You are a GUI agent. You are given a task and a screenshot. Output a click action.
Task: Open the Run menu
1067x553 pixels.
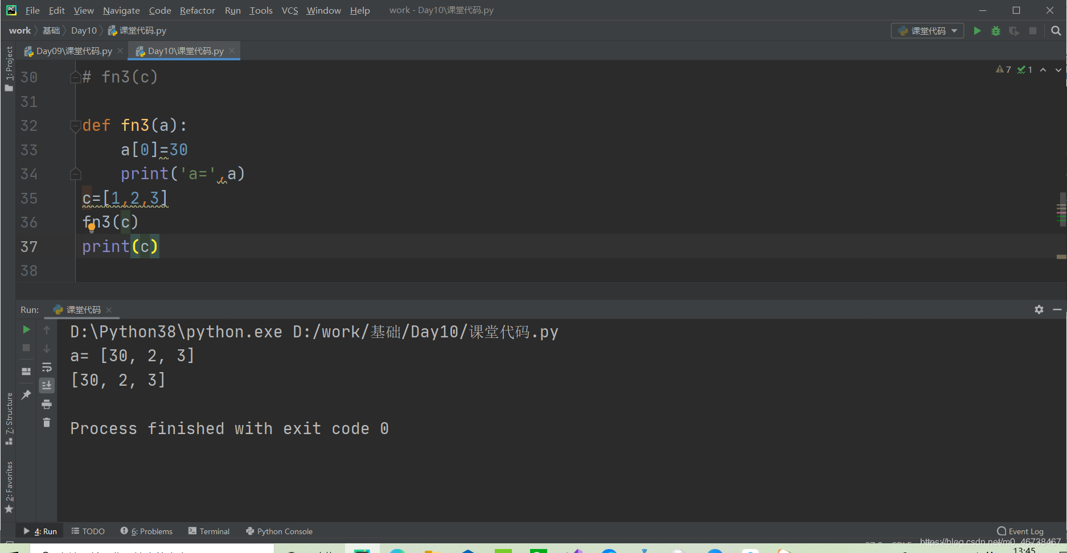click(232, 10)
